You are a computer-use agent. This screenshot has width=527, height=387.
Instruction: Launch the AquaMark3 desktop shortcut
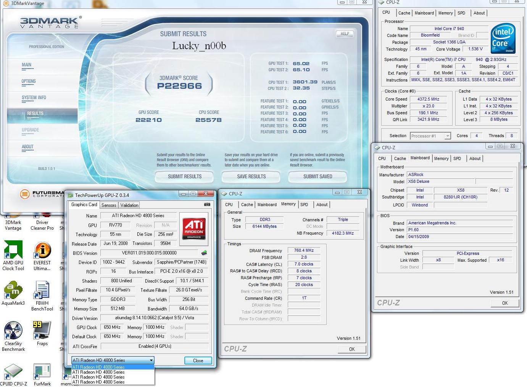(x=13, y=293)
